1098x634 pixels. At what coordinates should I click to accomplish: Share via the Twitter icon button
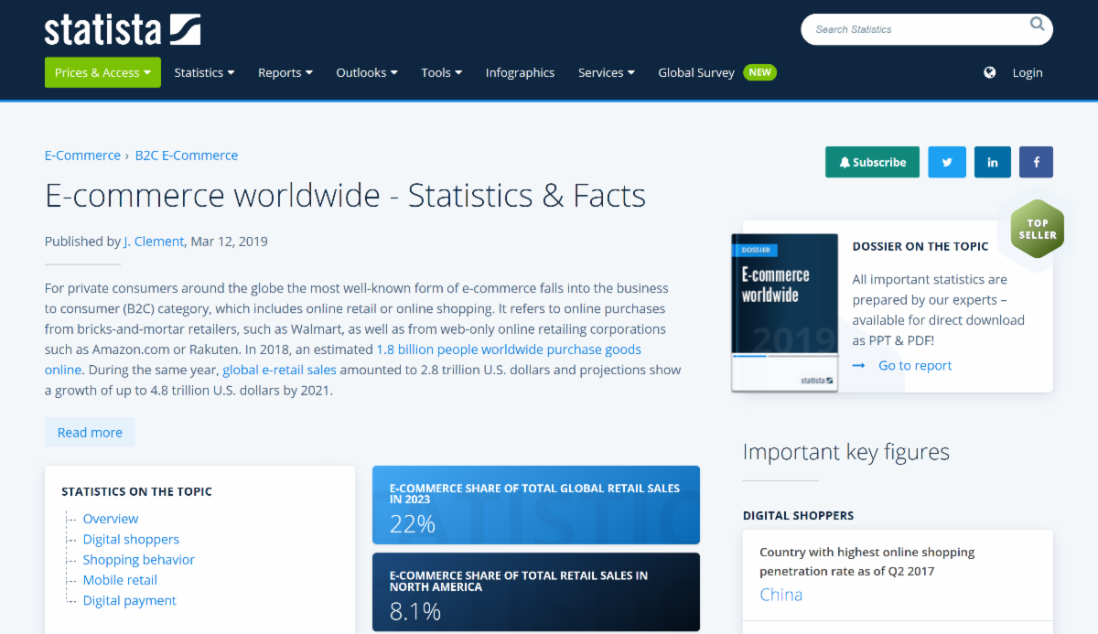[x=947, y=162]
